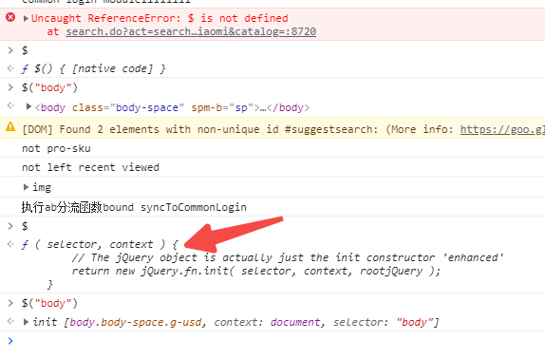545x359 pixels.
Task: Expand the img log entry
Action: pyautogui.click(x=26, y=187)
